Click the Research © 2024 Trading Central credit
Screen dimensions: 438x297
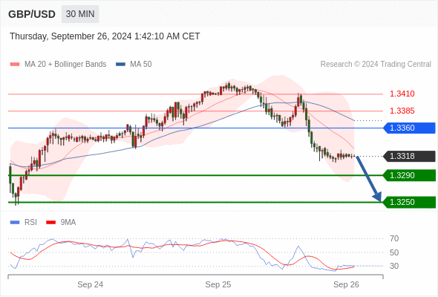pyautogui.click(x=376, y=65)
